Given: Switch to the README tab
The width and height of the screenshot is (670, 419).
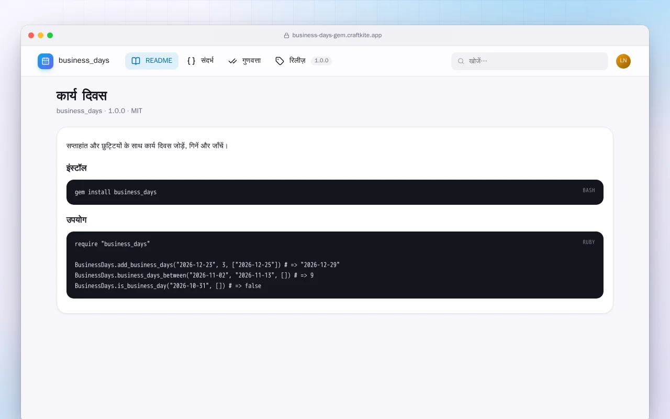Looking at the screenshot, I should tap(152, 61).
